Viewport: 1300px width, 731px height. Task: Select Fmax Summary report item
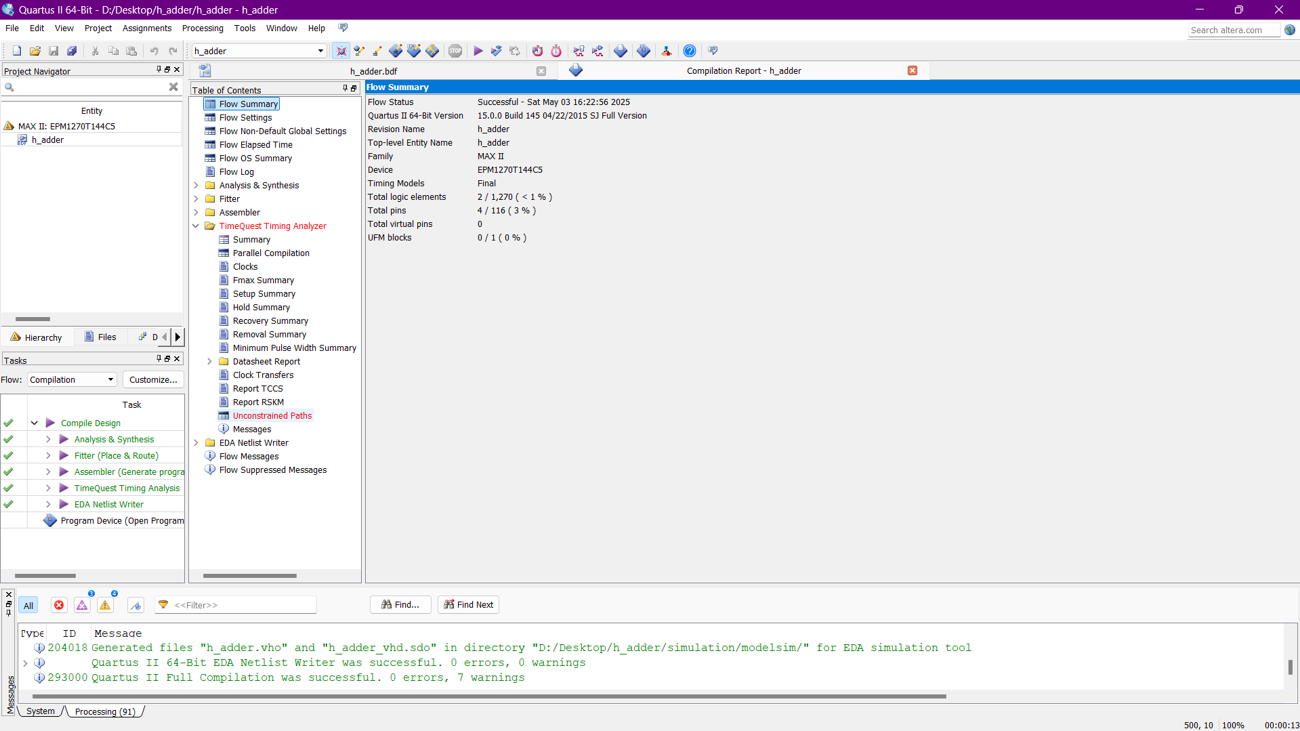point(264,280)
